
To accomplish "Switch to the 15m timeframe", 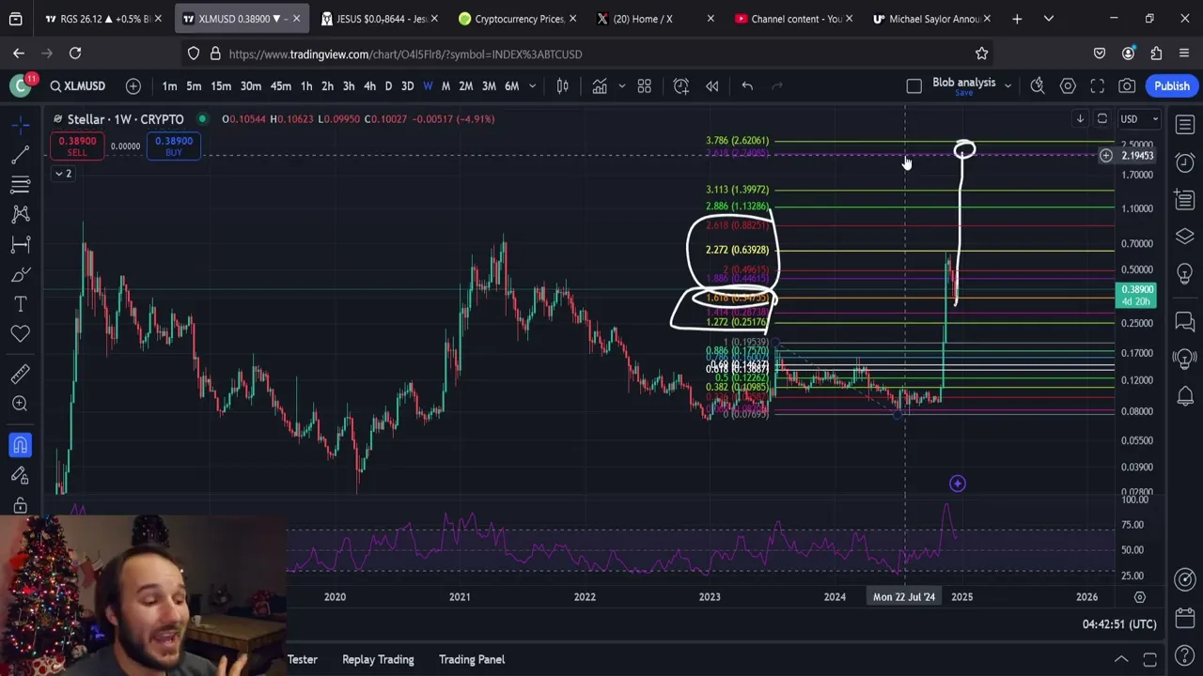I will point(221,86).
